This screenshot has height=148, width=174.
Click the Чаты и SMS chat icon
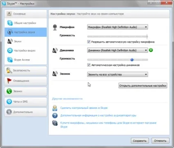tap(9, 101)
